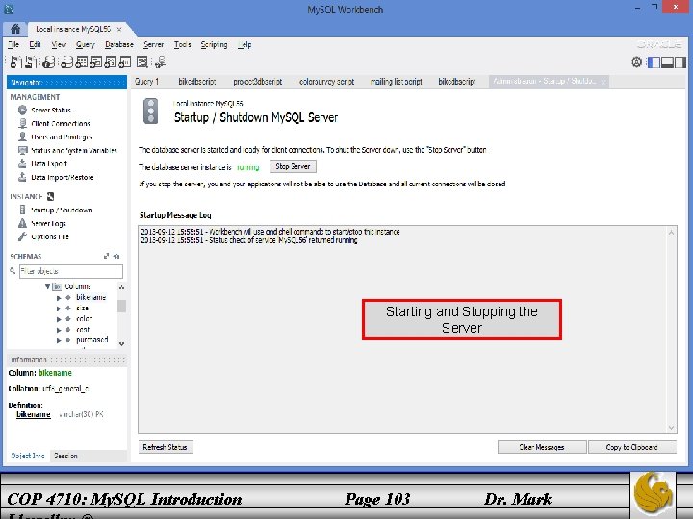Open the Tools menu
693x519 pixels.
pos(182,44)
